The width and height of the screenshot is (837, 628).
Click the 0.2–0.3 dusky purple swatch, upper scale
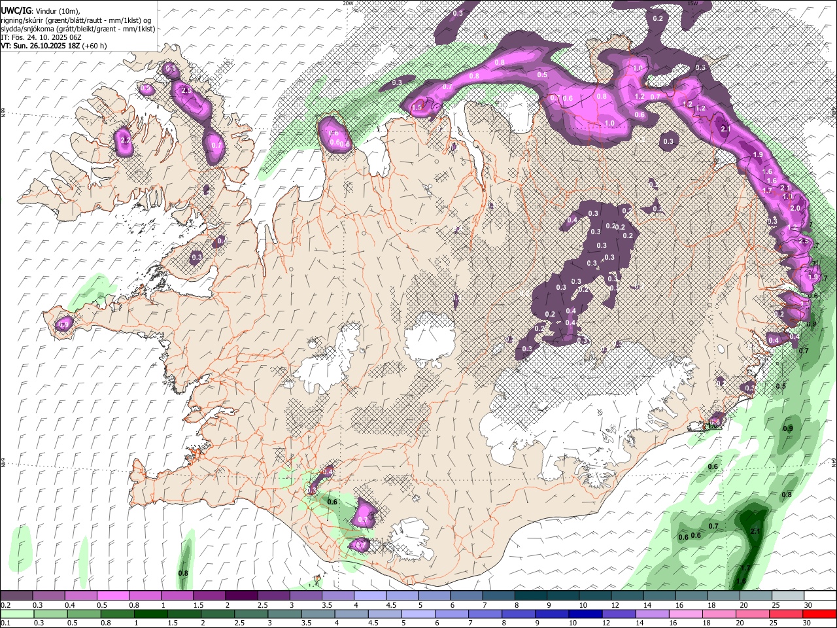(16, 596)
